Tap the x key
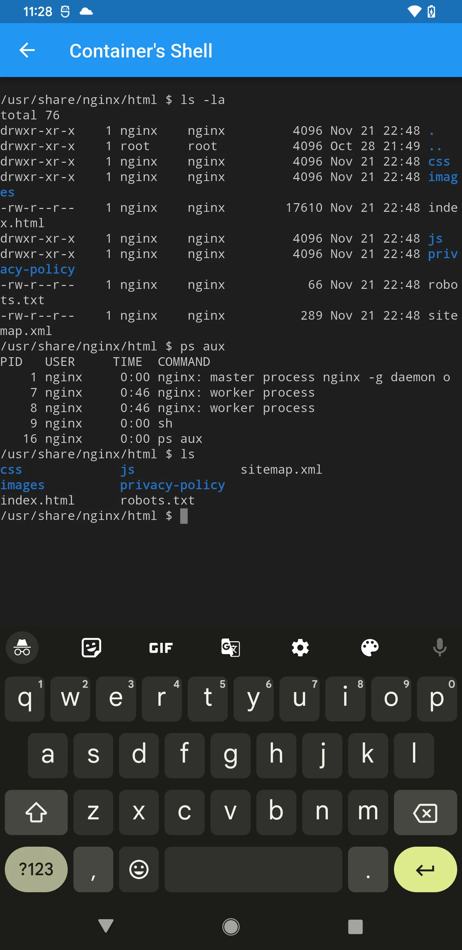The image size is (462, 950). (x=139, y=812)
